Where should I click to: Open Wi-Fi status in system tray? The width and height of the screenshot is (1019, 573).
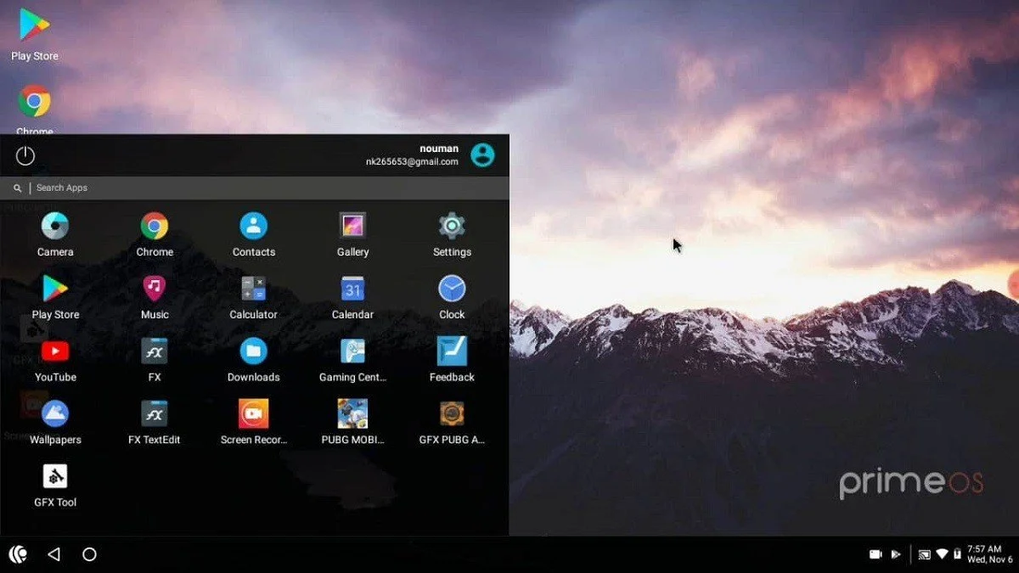click(x=942, y=554)
